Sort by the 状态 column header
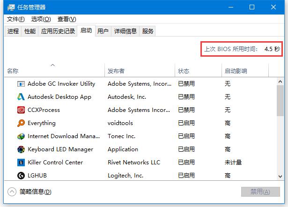Screen dimensions: 288x207 coord(184,71)
